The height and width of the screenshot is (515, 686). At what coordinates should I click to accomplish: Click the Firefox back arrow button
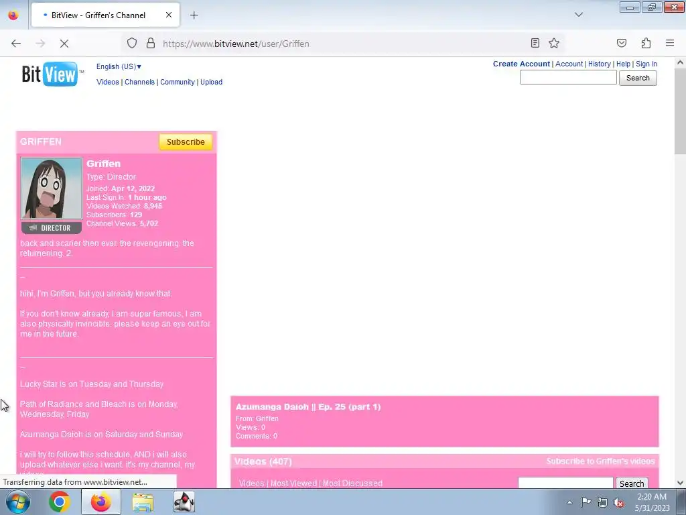[16, 44]
